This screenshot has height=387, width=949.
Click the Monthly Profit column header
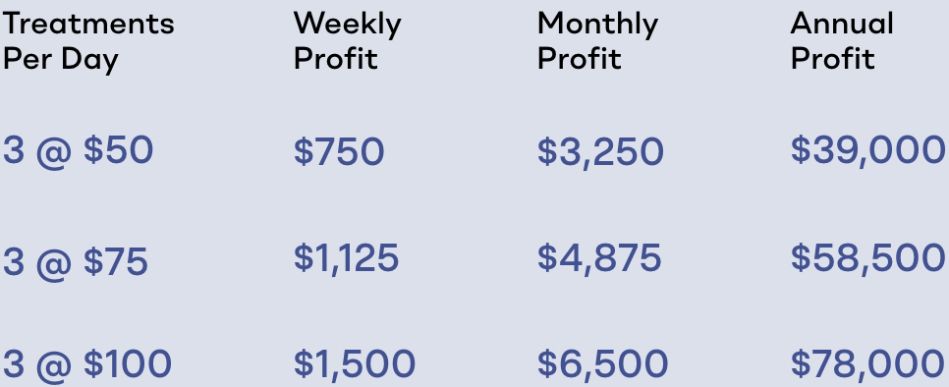point(597,41)
